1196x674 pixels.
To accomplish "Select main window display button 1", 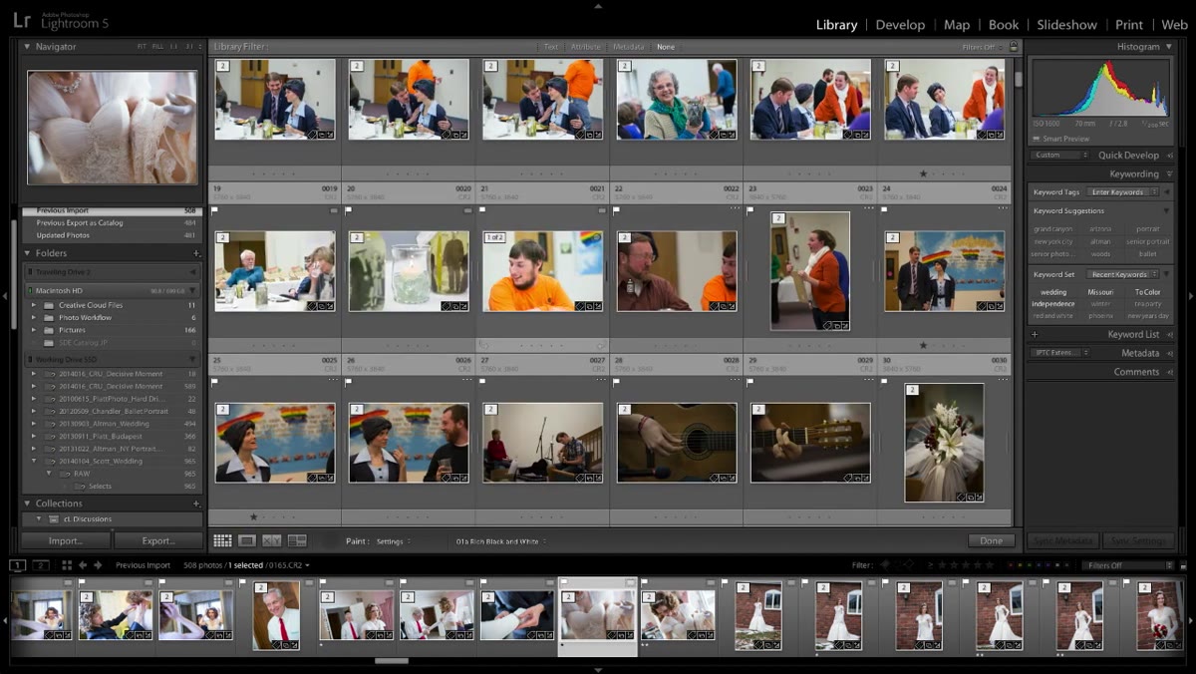I will [x=18, y=564].
